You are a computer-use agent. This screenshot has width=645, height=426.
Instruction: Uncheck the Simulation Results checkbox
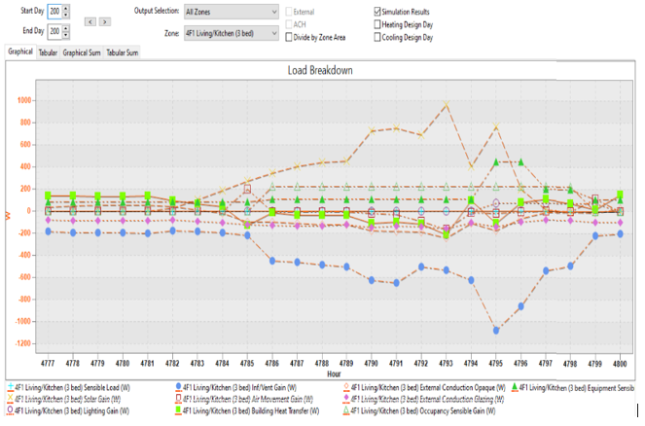click(377, 12)
